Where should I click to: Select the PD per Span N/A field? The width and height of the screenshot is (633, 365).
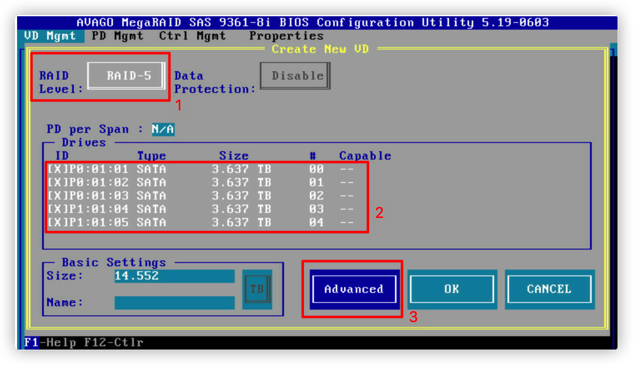[x=163, y=129]
